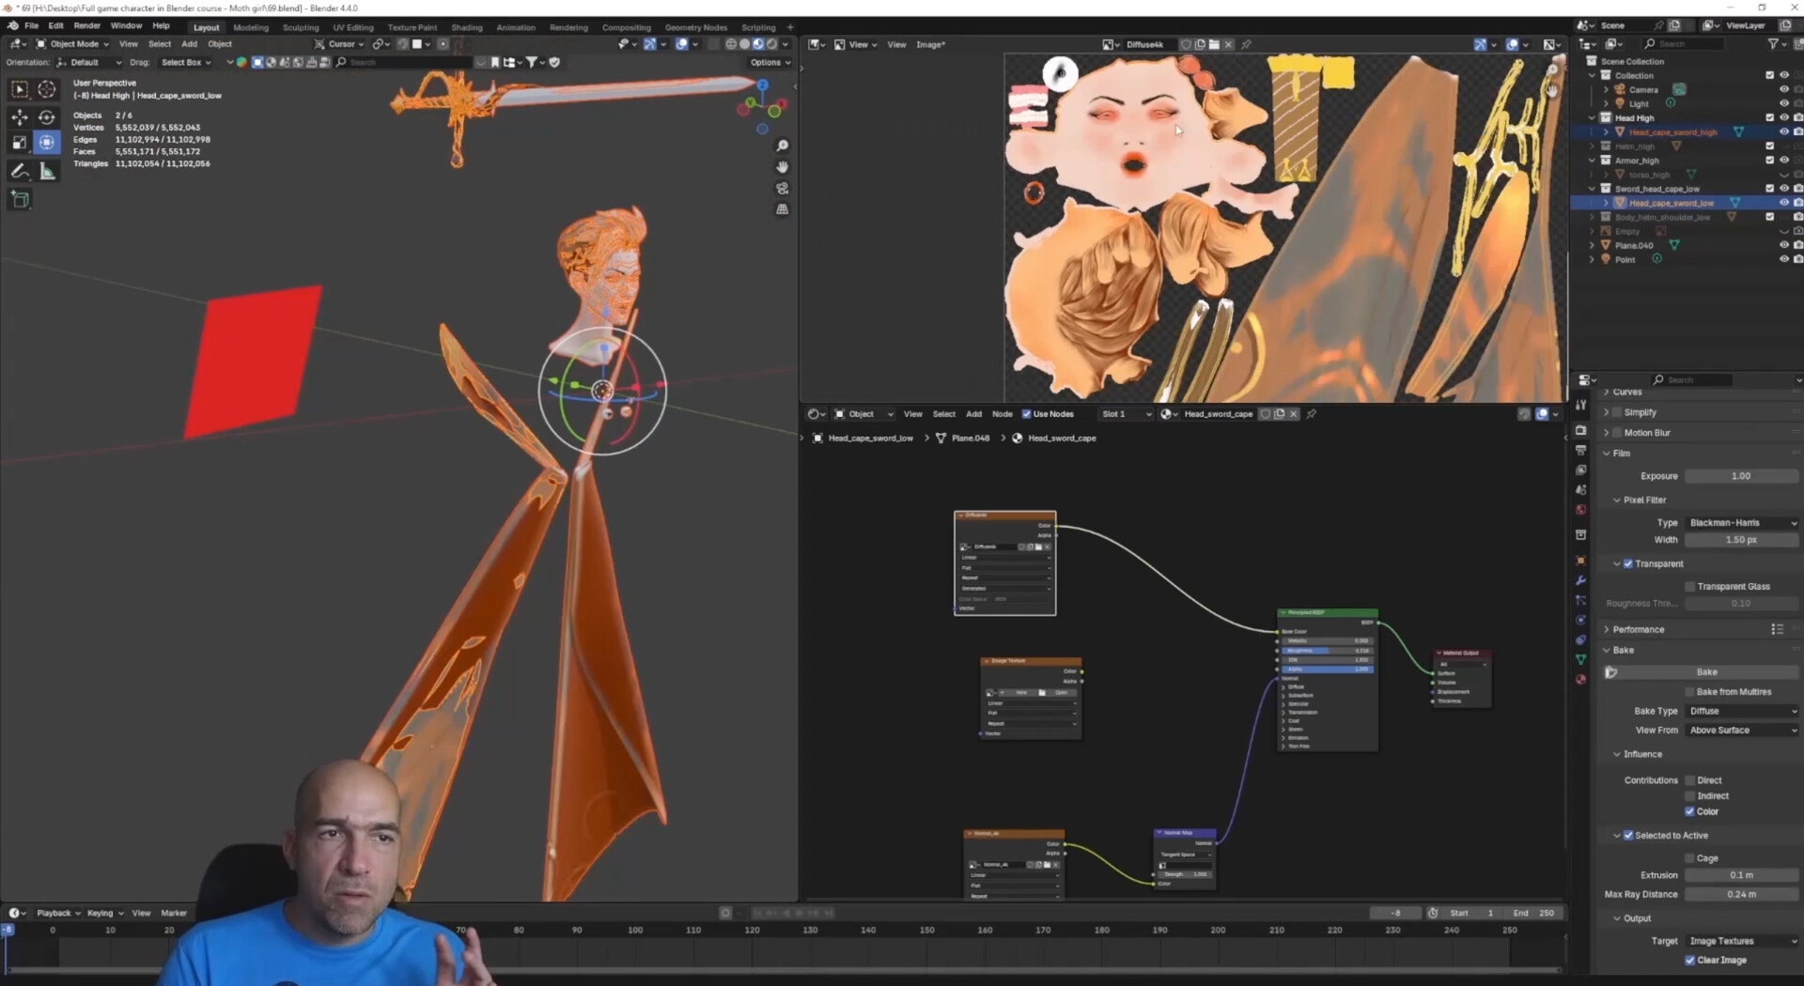The height and width of the screenshot is (986, 1804).
Task: Click the viewport zoom magnifier icon
Action: [x=782, y=146]
